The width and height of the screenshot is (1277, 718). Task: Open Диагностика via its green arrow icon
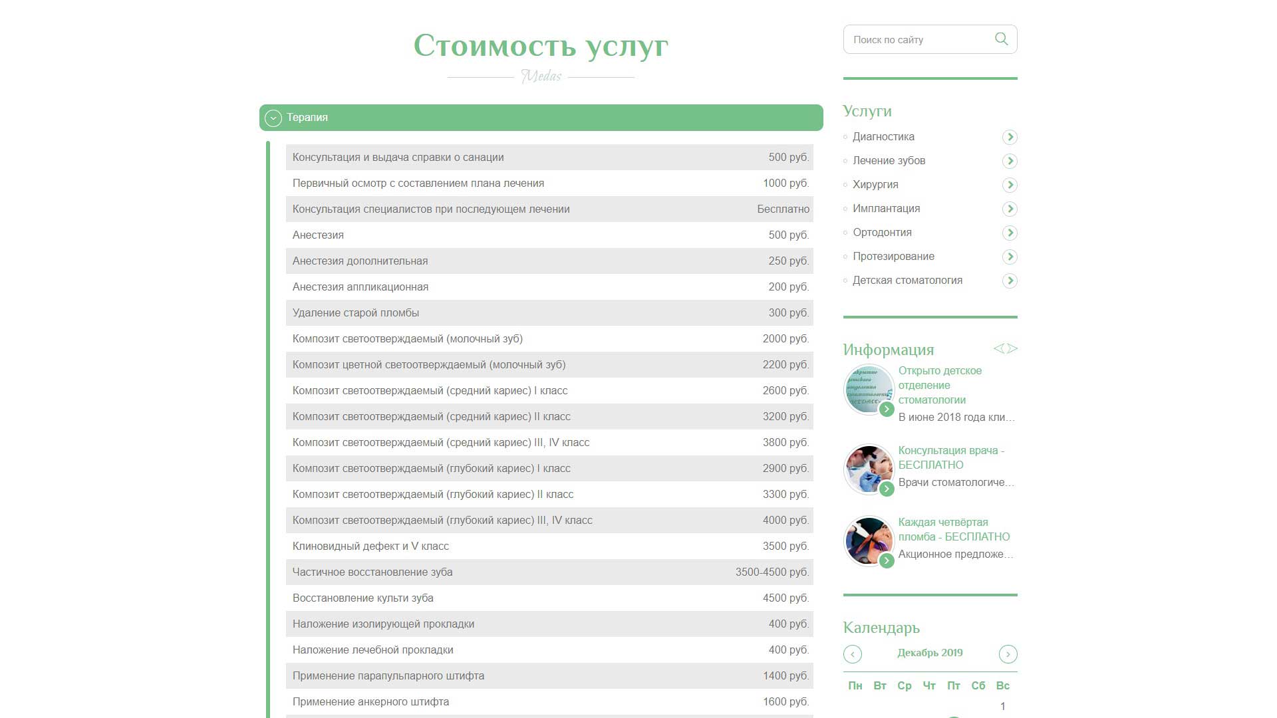pos(1010,137)
